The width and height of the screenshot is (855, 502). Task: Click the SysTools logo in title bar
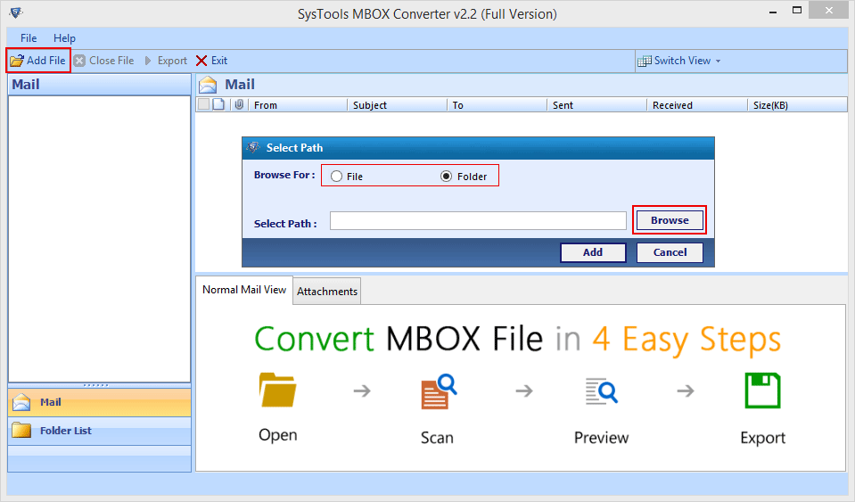tap(16, 12)
